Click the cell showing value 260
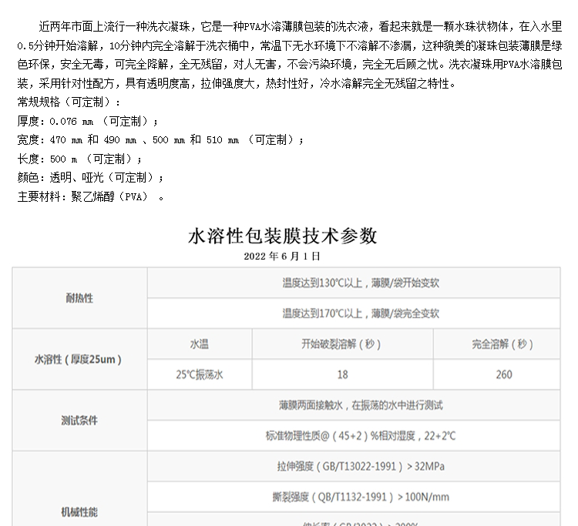Viewport: 578px width, 526px height. pos(502,375)
